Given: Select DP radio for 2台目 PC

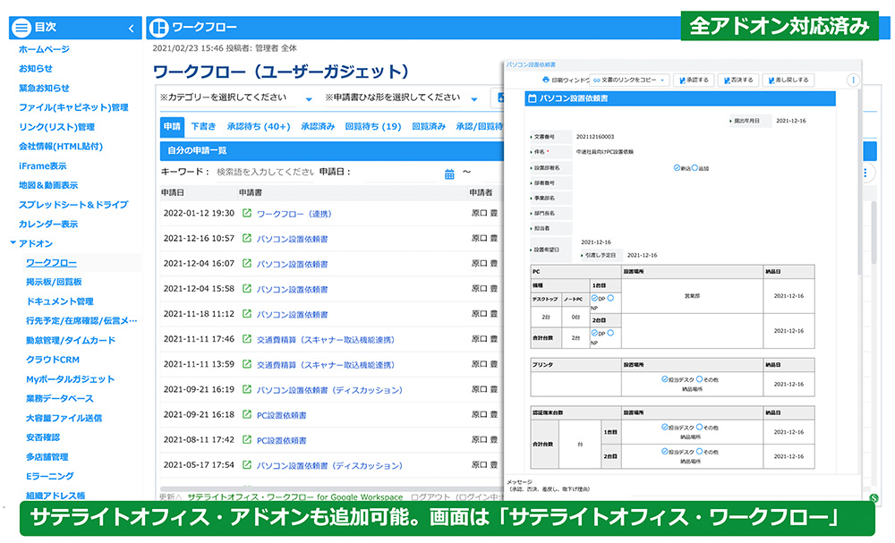Looking at the screenshot, I should pyautogui.click(x=594, y=333).
